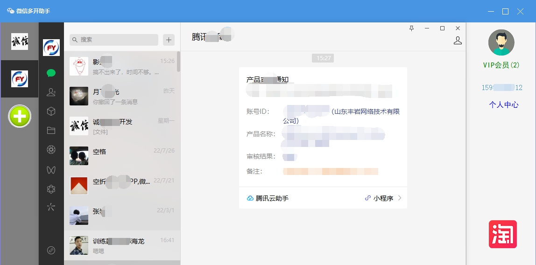Close the 微信多开助手 window
536x265 pixels.
coord(520,11)
